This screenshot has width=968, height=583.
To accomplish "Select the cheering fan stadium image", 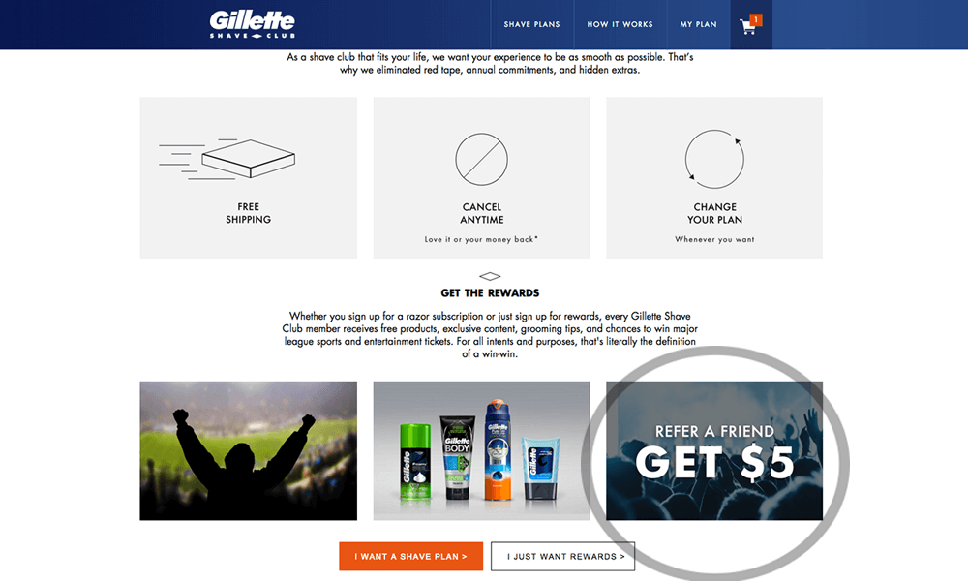I will click(x=248, y=451).
